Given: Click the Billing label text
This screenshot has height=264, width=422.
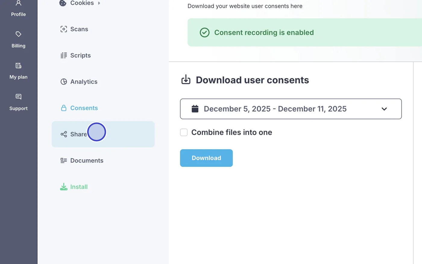Looking at the screenshot, I should point(18,46).
